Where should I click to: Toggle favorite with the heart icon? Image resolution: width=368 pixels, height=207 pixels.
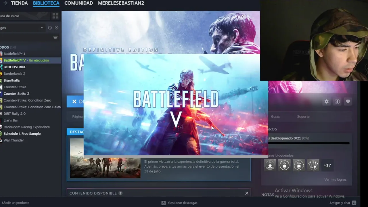348,101
